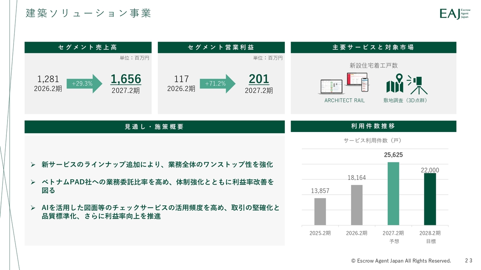Click the bullet arrow beside the AIを活用 item
This screenshot has width=481, height=270.
33,208
